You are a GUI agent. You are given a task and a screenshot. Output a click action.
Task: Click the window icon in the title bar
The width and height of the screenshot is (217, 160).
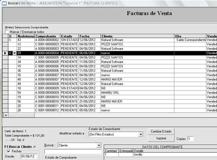pos(4,3)
